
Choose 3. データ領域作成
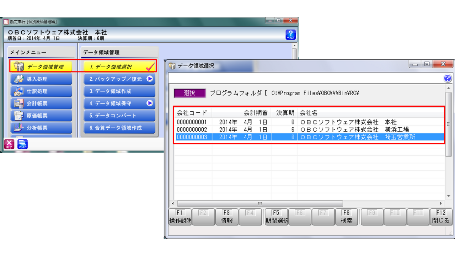120,91
